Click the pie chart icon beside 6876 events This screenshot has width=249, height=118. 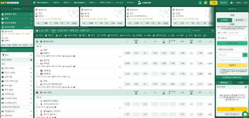click(x=31, y=60)
